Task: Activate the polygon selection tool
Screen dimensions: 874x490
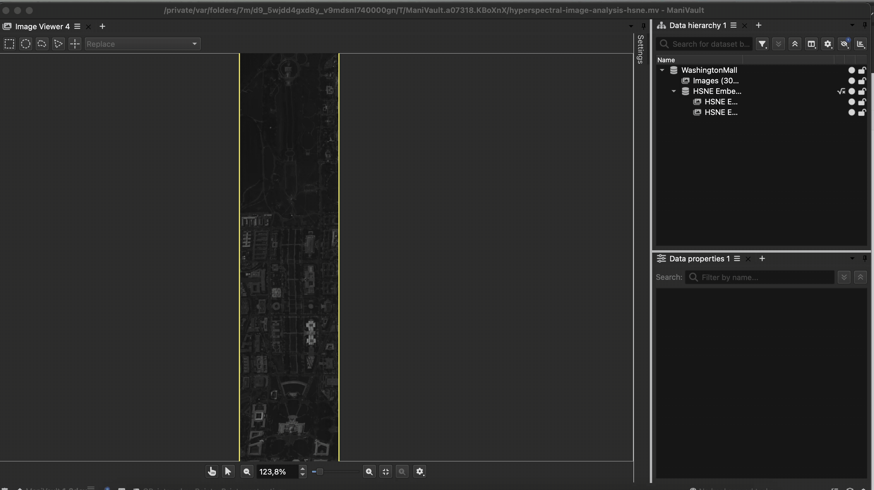Action: tap(58, 44)
